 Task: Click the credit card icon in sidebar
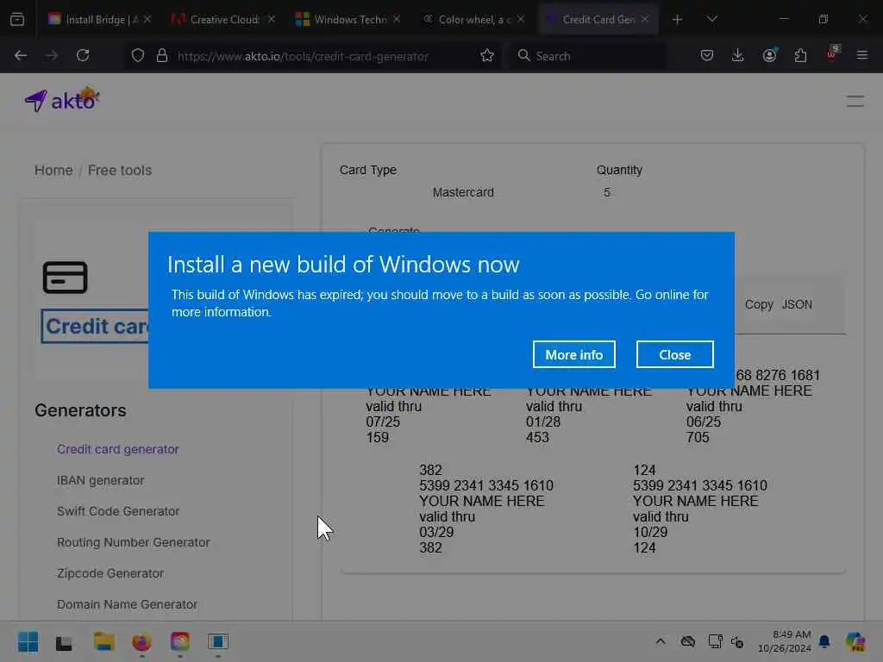tap(66, 277)
